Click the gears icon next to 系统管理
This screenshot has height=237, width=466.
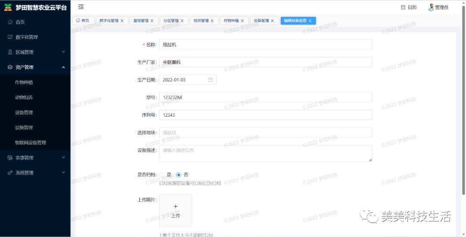coord(10,173)
